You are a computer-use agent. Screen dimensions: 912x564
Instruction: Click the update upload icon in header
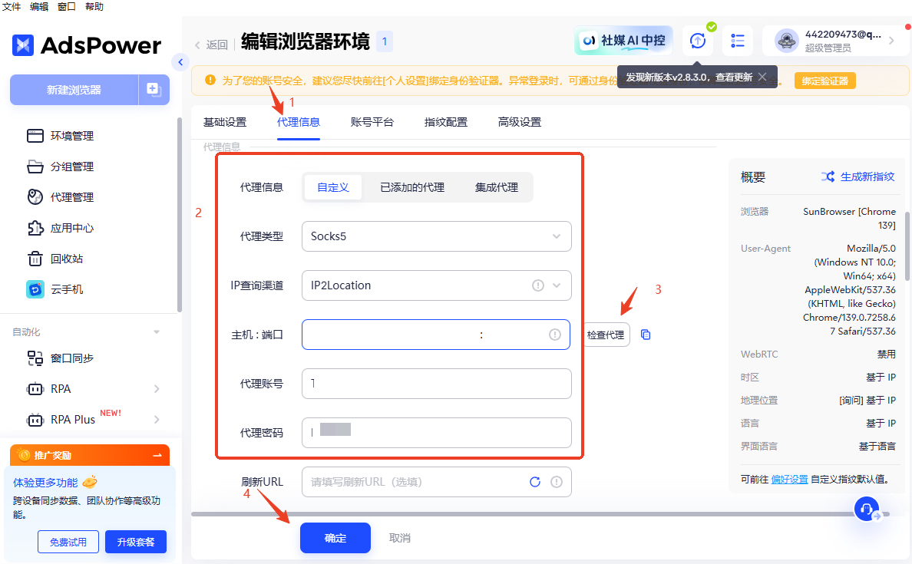click(x=697, y=41)
